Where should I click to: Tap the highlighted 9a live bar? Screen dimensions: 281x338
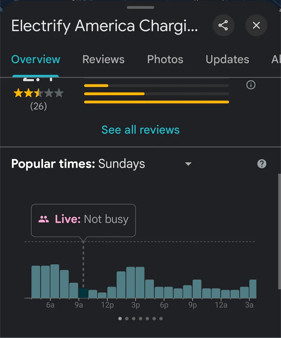click(83, 293)
